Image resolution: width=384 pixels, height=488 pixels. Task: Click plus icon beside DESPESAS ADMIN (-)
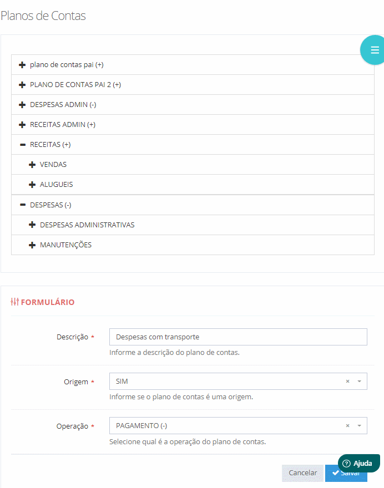[x=22, y=105]
